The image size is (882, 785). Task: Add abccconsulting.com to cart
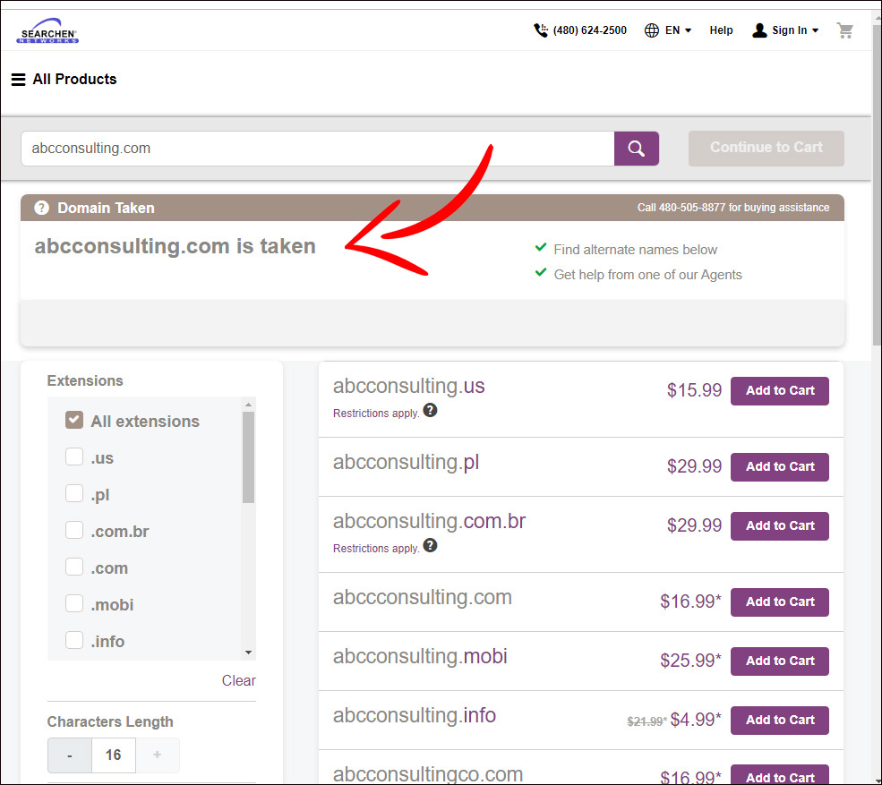click(x=780, y=602)
